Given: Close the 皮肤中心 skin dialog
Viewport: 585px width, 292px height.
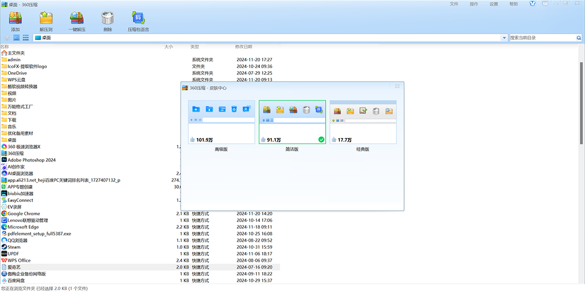Looking at the screenshot, I should 397,86.
